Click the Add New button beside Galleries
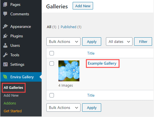Screen dimensions: 154x117 pyautogui.click(x=83, y=6)
